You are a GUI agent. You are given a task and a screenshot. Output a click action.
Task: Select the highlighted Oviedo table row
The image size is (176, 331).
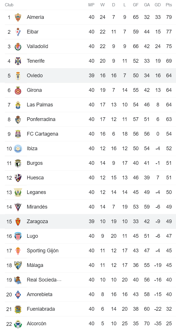[88, 76]
